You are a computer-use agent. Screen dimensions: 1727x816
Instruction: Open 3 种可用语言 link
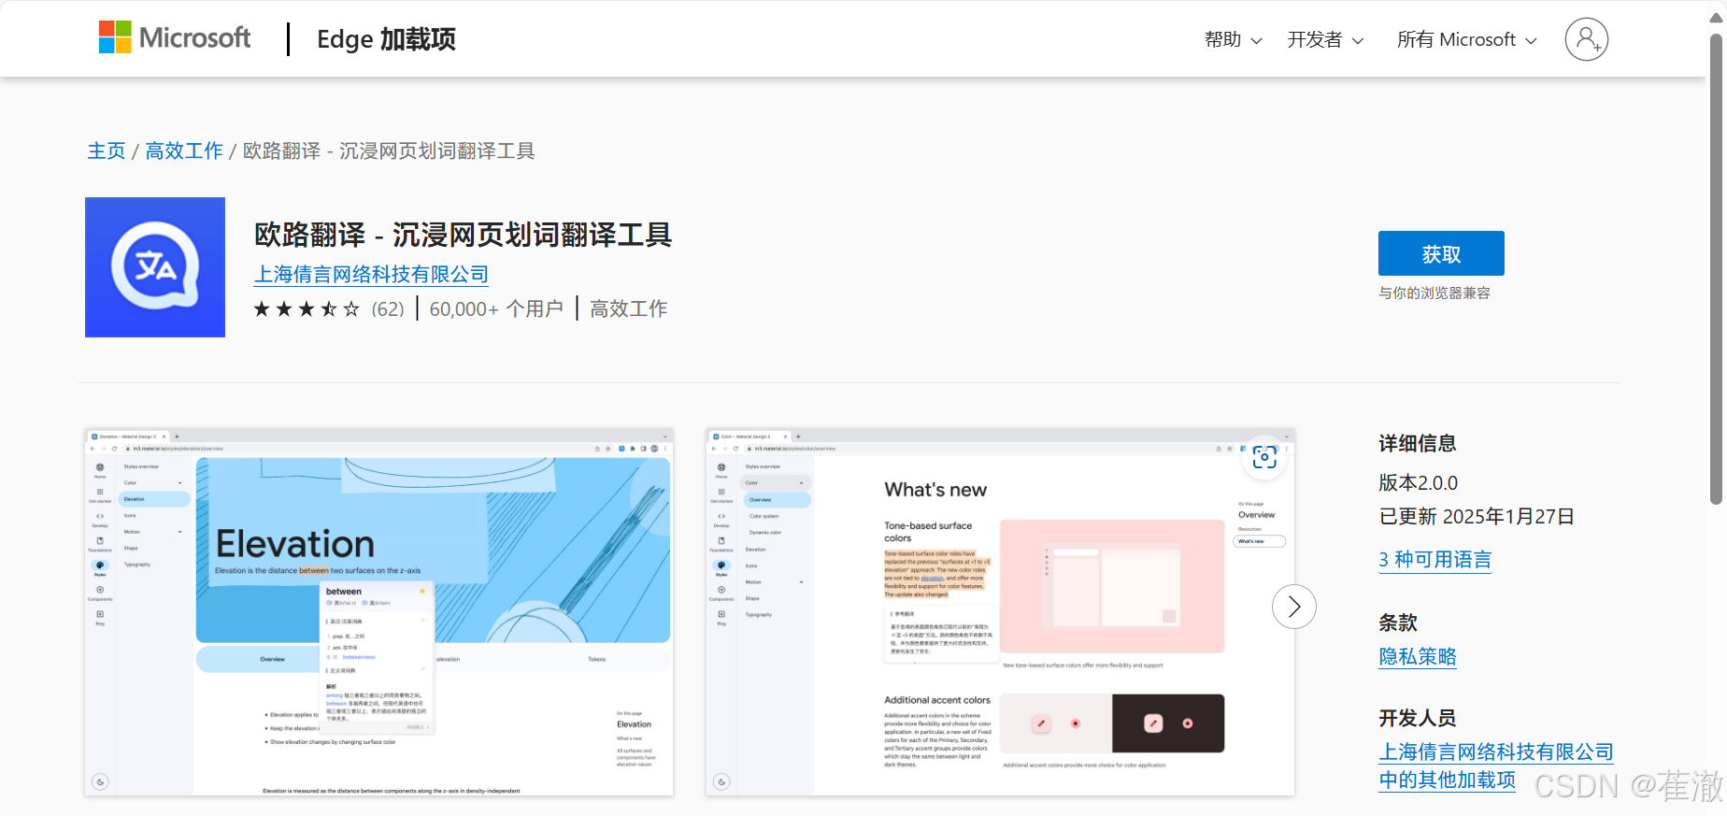point(1435,560)
